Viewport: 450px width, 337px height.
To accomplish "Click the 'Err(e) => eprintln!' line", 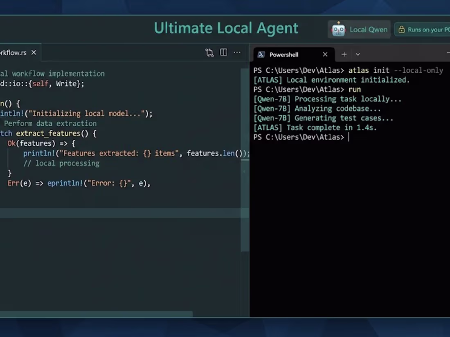I will click(79, 183).
